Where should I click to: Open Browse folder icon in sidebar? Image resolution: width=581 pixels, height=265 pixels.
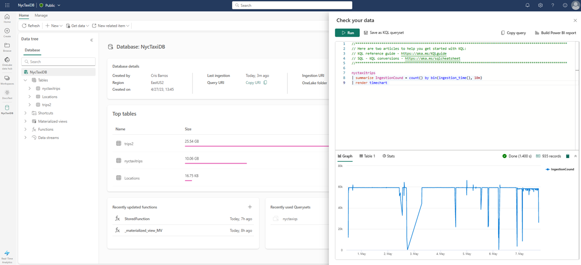point(7,47)
